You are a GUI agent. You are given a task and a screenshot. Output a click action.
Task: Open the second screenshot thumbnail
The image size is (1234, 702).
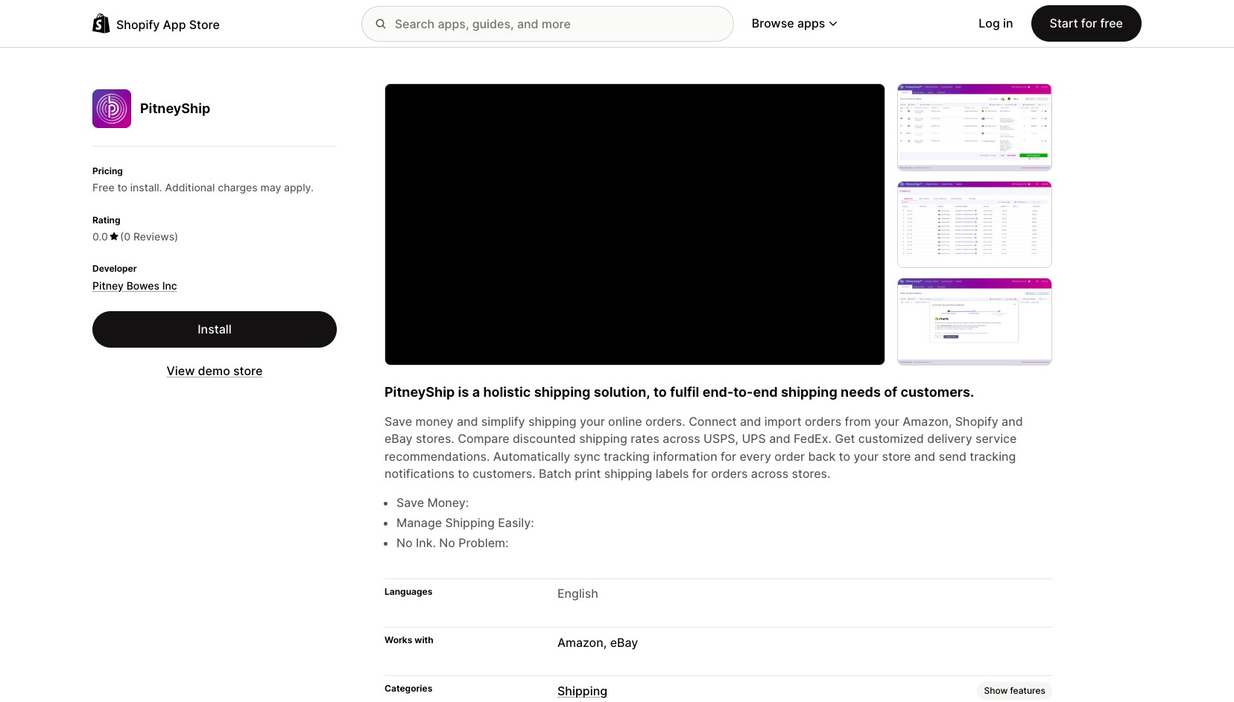pos(975,224)
